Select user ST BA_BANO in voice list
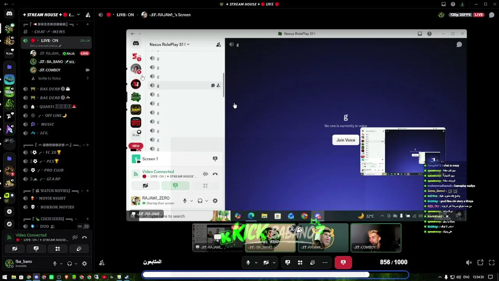Image resolution: width=499 pixels, height=281 pixels. 60,62
